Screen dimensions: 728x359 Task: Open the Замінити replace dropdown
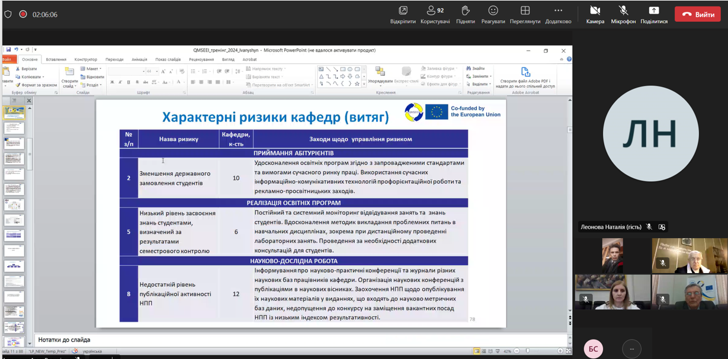tap(480, 76)
